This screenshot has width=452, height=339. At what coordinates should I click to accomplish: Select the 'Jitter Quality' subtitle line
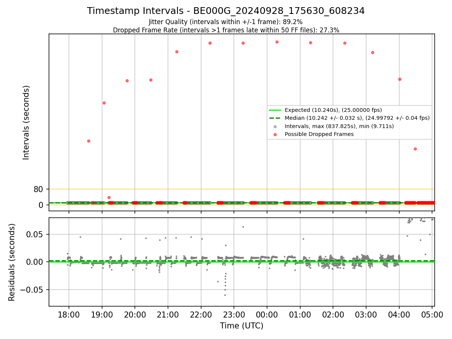226,22
